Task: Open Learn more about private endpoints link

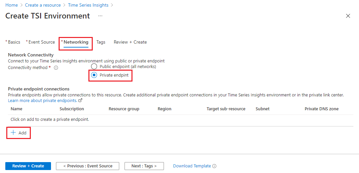Action: click(43, 100)
